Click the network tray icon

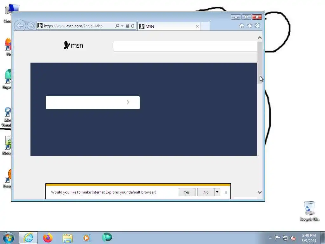pyautogui.click(x=285, y=238)
